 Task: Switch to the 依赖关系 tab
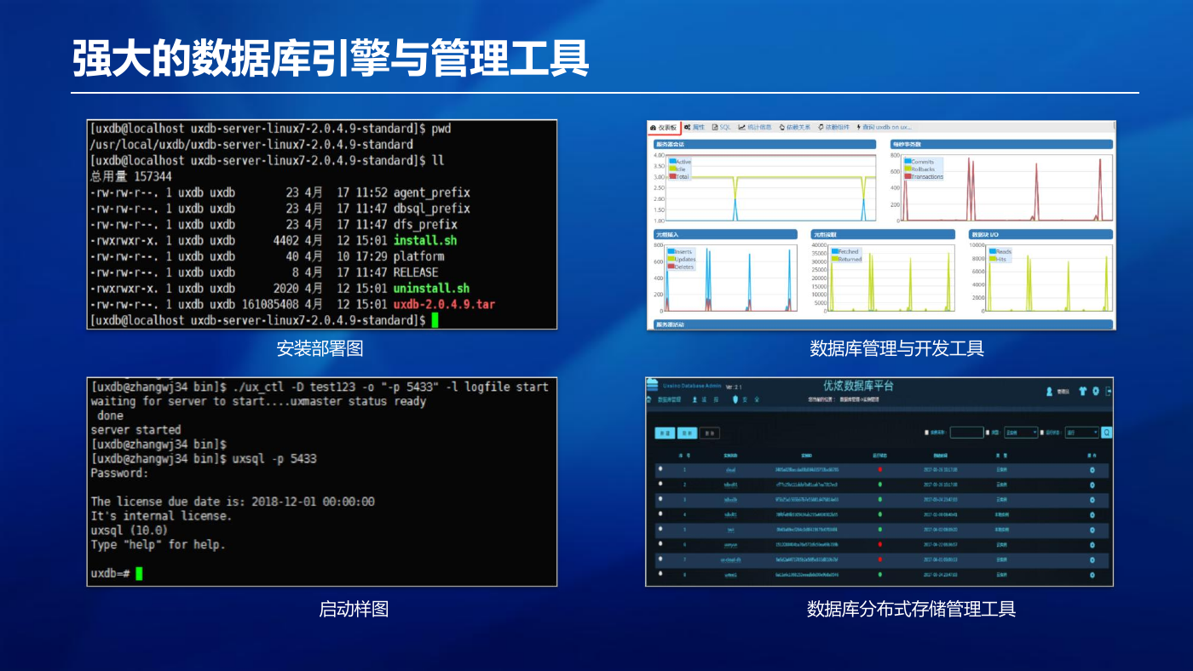[794, 128]
